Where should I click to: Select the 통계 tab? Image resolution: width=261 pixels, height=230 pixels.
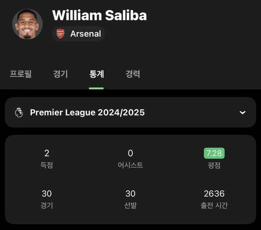pyautogui.click(x=97, y=74)
